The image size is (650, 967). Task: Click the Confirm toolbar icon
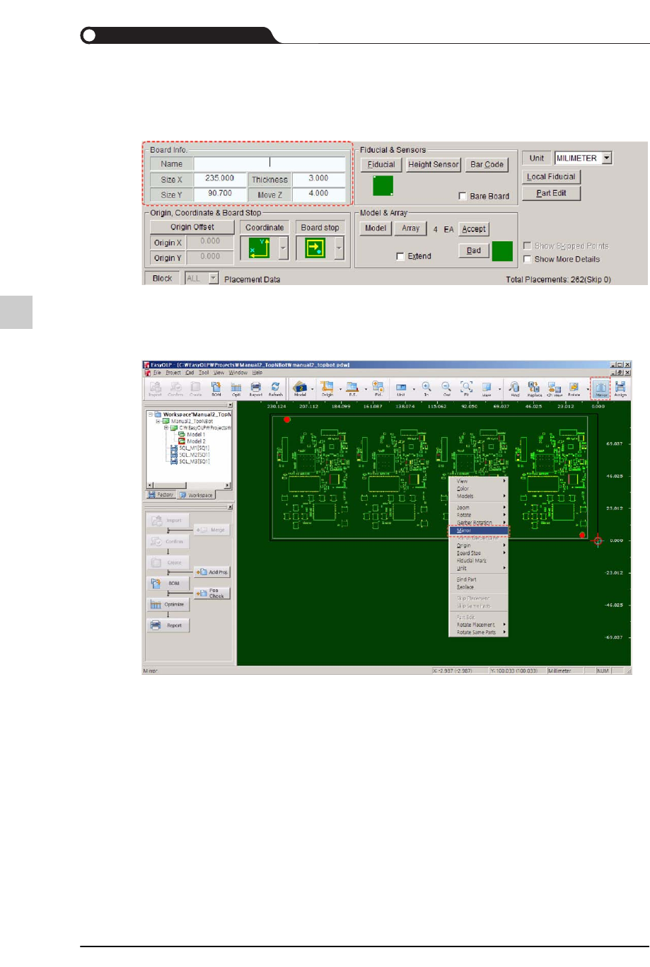tap(175, 388)
